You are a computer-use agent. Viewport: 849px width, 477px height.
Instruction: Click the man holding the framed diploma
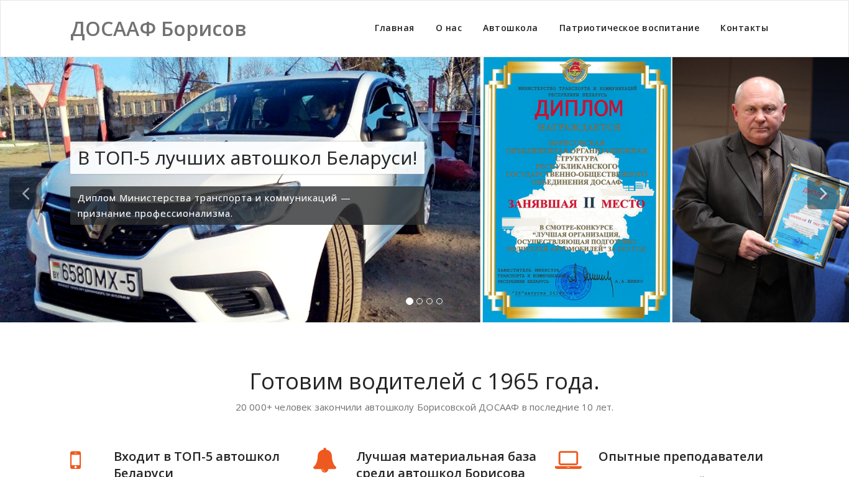(760, 189)
